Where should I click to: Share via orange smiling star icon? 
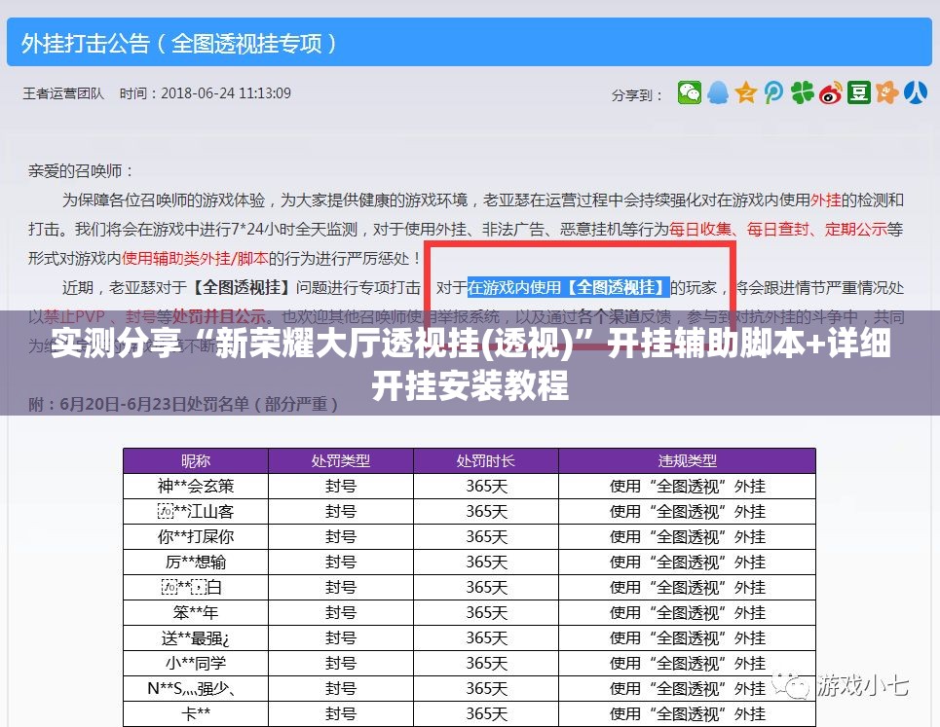[886, 92]
